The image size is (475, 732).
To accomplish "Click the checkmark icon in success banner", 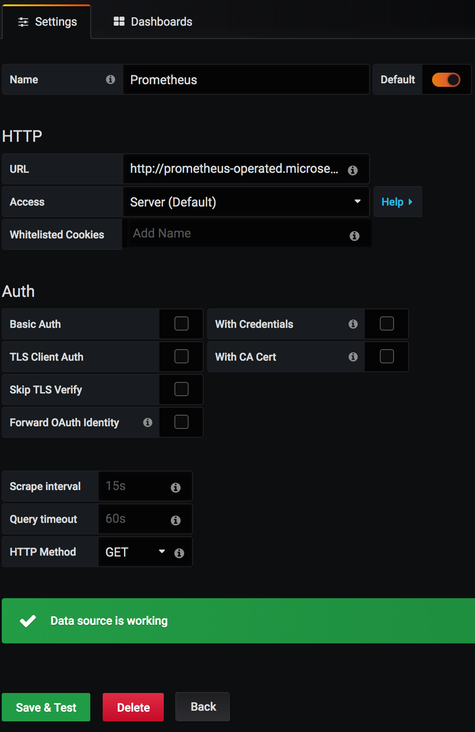I will click(28, 621).
